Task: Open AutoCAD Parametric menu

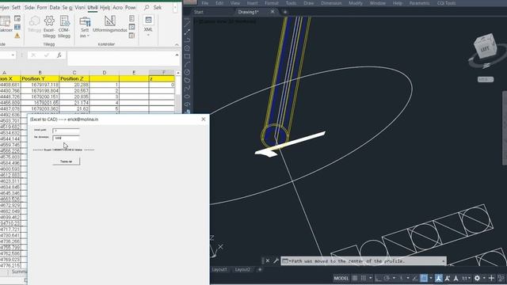Action: [419, 3]
